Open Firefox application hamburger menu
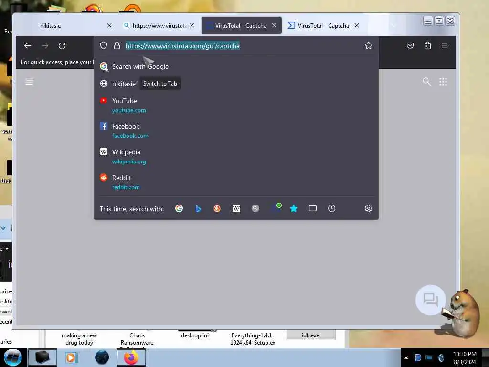Screen dimensions: 489x367 [445, 45]
